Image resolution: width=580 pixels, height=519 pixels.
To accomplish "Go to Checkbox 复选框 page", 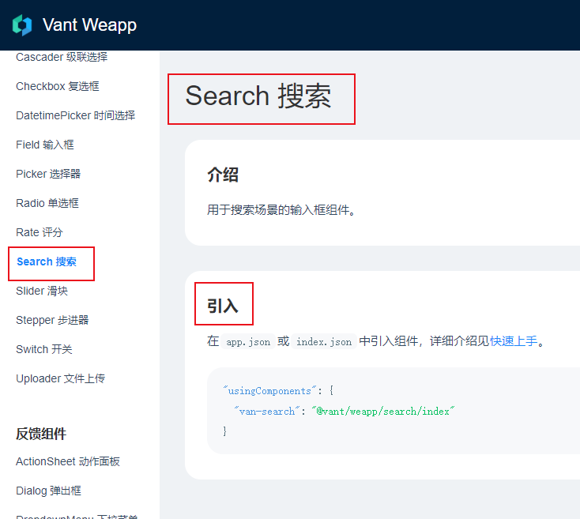I will tap(58, 87).
